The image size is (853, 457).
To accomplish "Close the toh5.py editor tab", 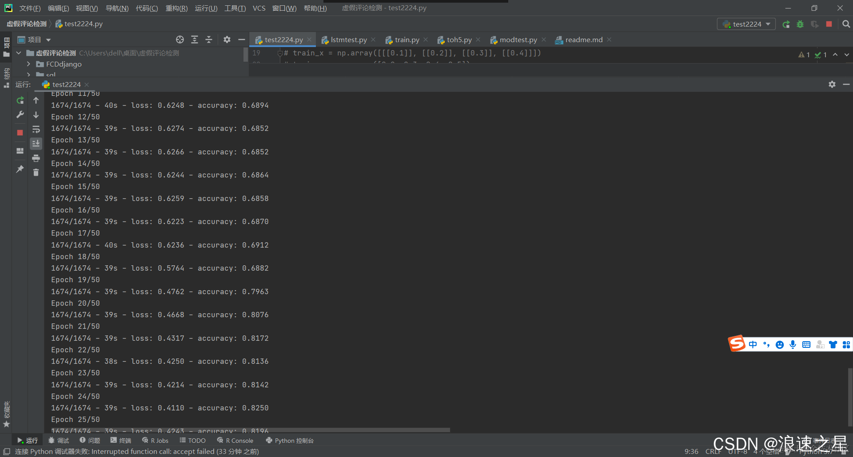I will pos(478,40).
